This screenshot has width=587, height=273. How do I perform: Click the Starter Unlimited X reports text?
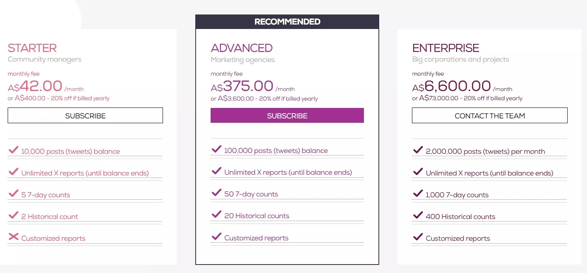(x=85, y=173)
